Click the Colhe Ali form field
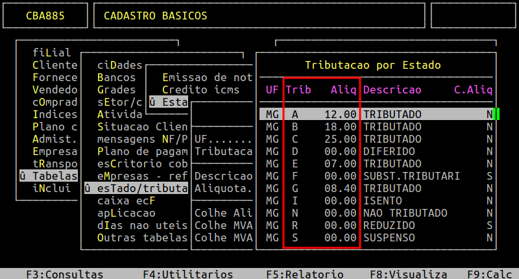 pos(223,213)
